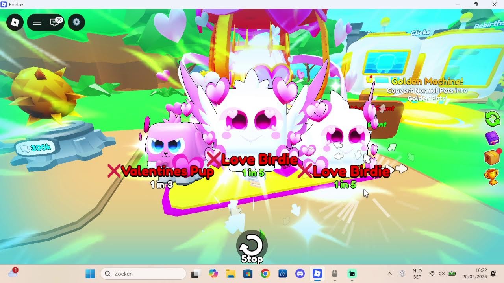The height and width of the screenshot is (283, 504).
Task: Open Google Chrome from the taskbar
Action: (x=265, y=274)
